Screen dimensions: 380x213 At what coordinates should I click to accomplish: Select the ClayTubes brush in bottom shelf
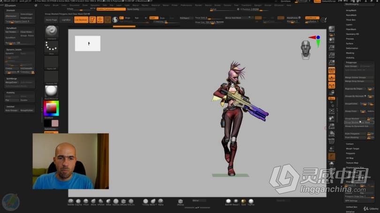[78, 201]
